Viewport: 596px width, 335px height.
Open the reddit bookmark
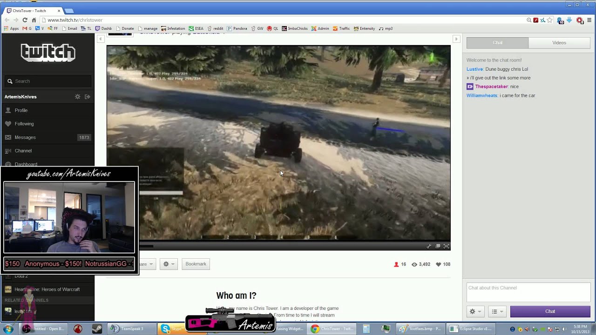[215, 28]
